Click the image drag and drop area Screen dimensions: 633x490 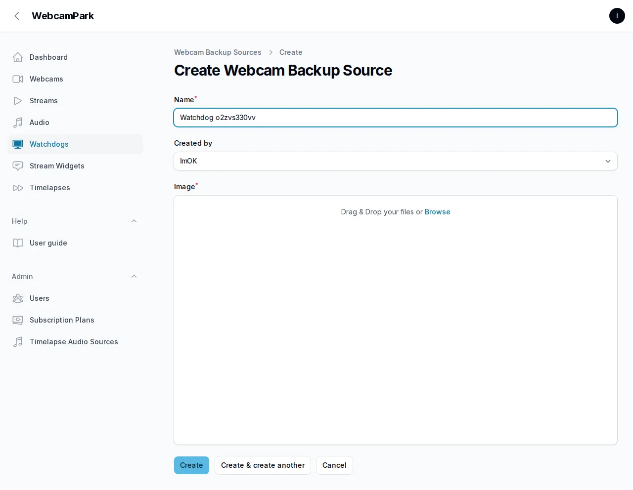coord(396,320)
